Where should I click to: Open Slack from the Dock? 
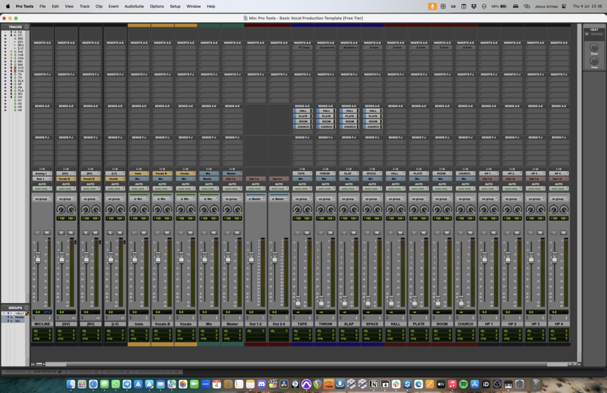tap(396, 384)
